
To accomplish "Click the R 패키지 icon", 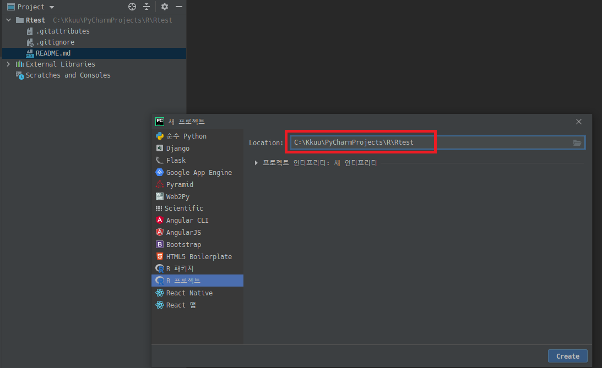I will pyautogui.click(x=160, y=269).
